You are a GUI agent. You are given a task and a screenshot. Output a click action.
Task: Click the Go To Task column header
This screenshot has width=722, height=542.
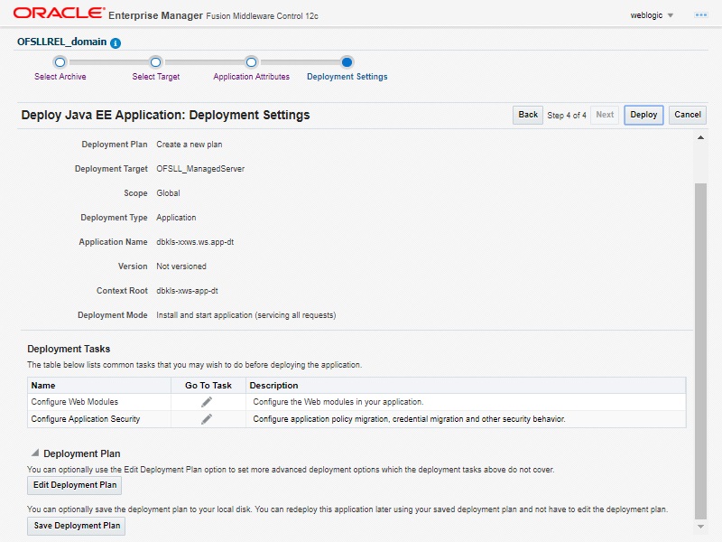click(208, 386)
